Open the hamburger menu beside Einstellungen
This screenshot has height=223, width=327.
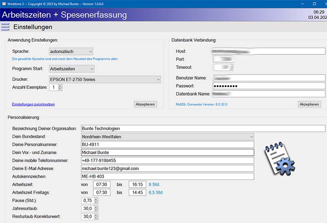coord(5,27)
